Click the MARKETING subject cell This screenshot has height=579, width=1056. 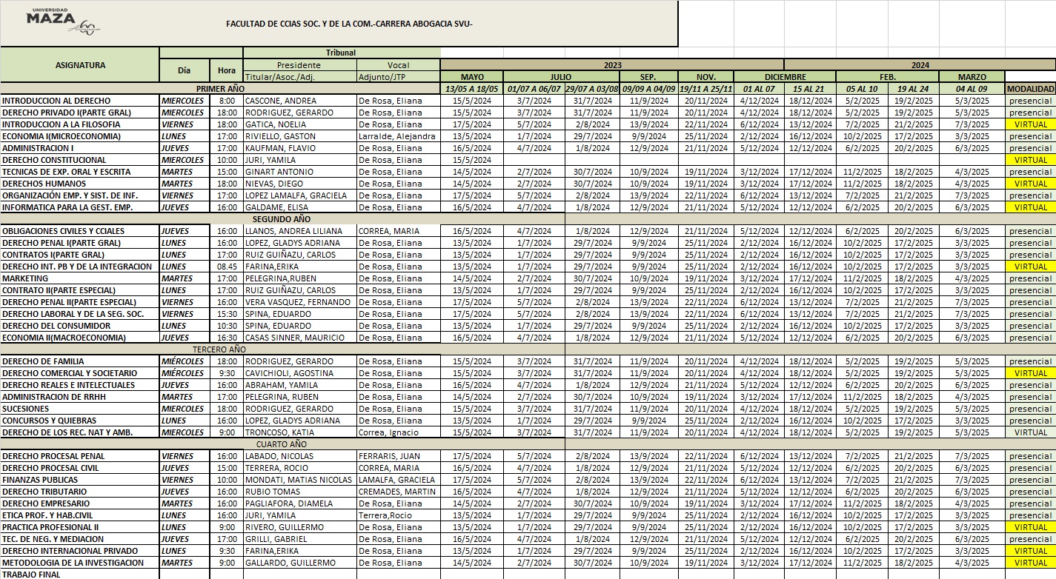(80, 278)
